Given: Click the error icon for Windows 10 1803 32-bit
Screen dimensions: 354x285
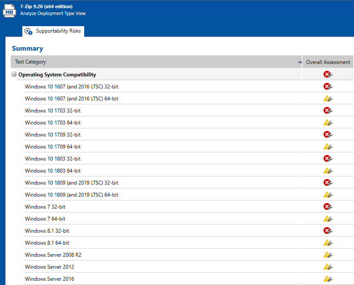Looking at the screenshot, I should [328, 159].
